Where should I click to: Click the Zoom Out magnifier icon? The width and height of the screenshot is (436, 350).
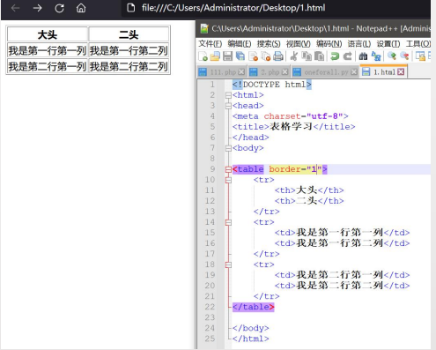[x=404, y=56]
